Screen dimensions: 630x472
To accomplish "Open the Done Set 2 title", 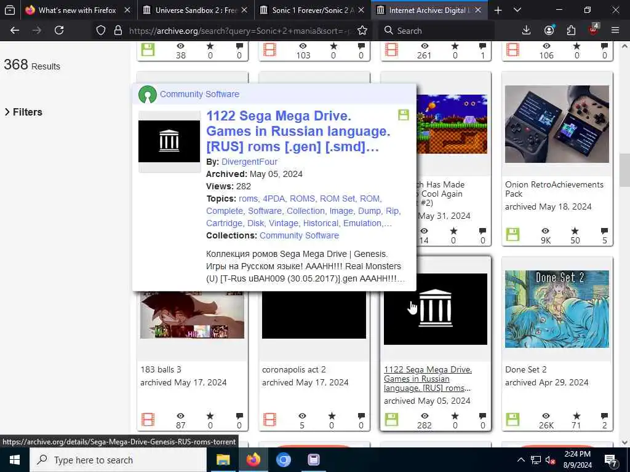I will point(525,369).
